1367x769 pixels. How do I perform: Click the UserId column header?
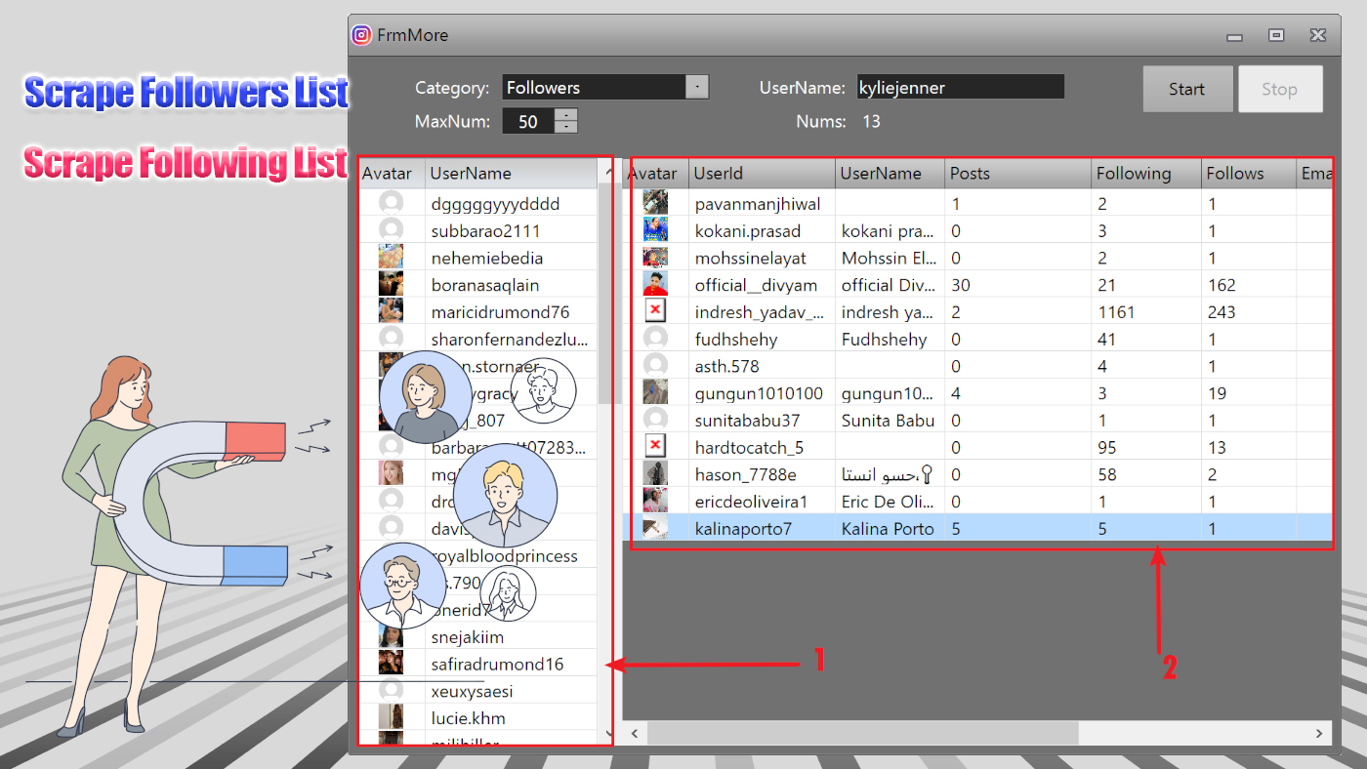[x=762, y=174]
